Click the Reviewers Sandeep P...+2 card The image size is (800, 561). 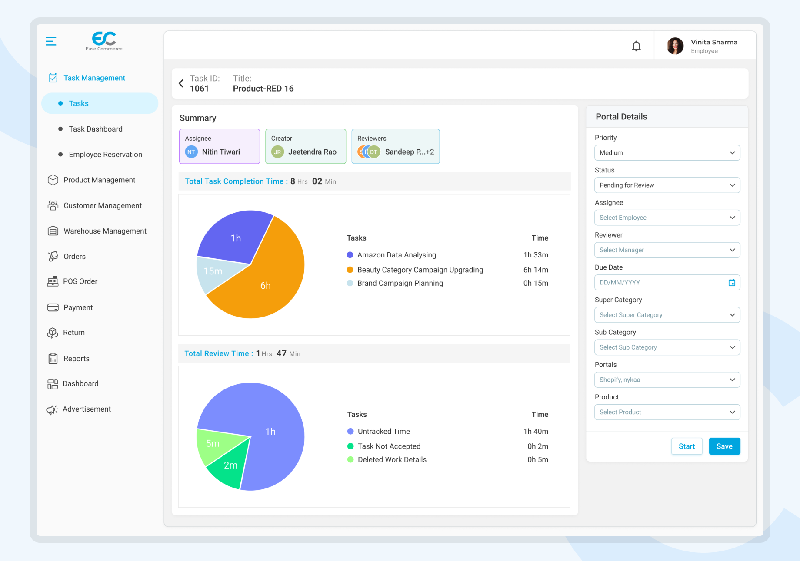pos(396,146)
